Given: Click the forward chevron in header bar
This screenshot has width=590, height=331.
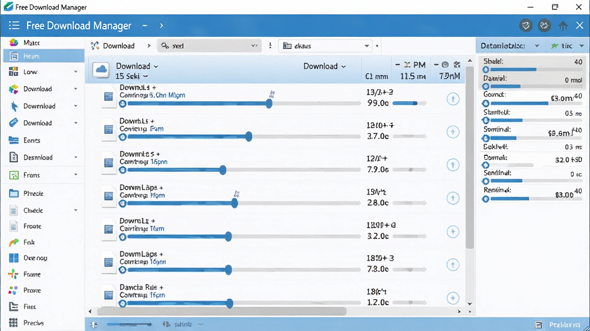Looking at the screenshot, I should (x=161, y=25).
